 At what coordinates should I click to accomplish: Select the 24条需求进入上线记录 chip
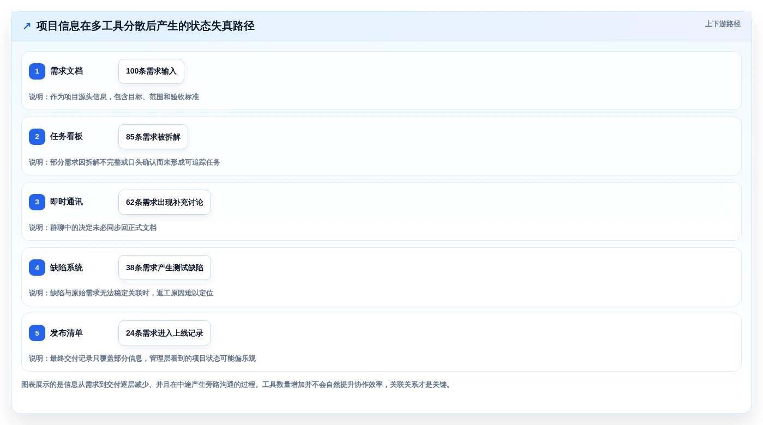pos(165,333)
